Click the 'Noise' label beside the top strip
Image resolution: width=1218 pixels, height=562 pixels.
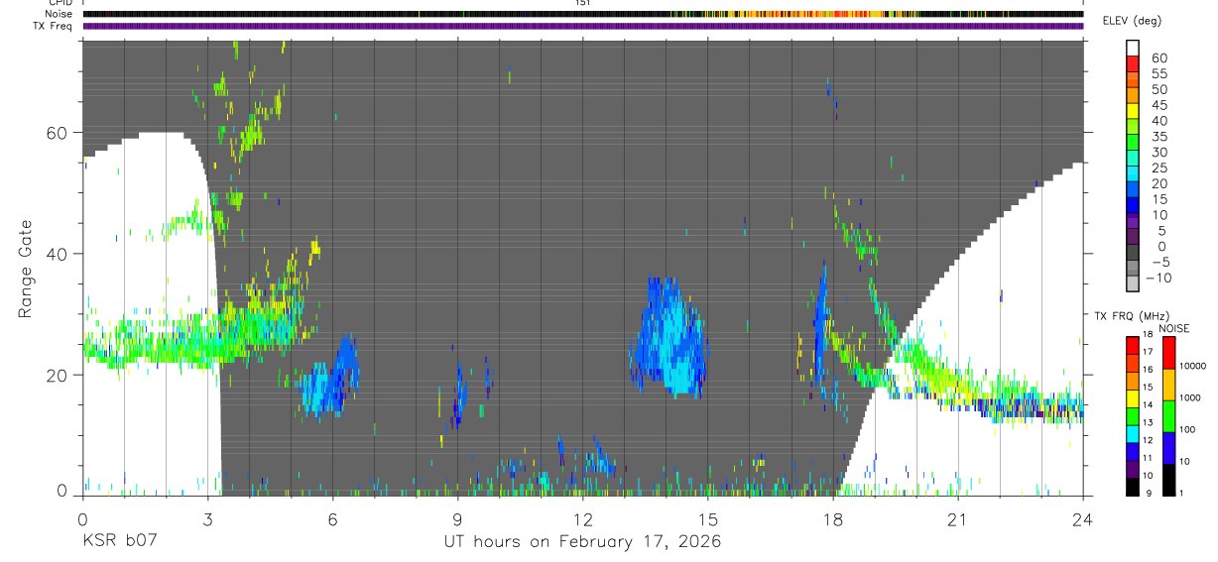click(x=61, y=14)
